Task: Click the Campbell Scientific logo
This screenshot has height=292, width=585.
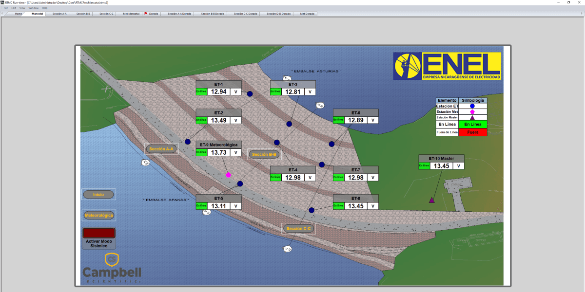Action: (x=112, y=268)
